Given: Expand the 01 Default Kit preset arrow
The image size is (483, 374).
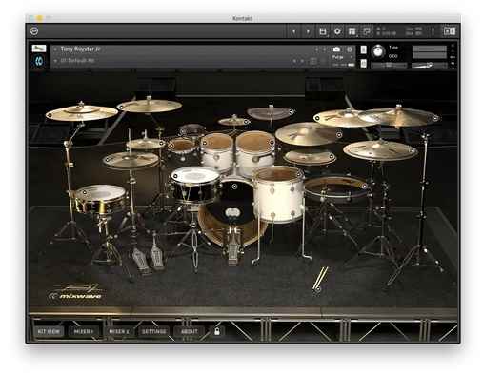Looking at the screenshot, I should click(x=55, y=60).
